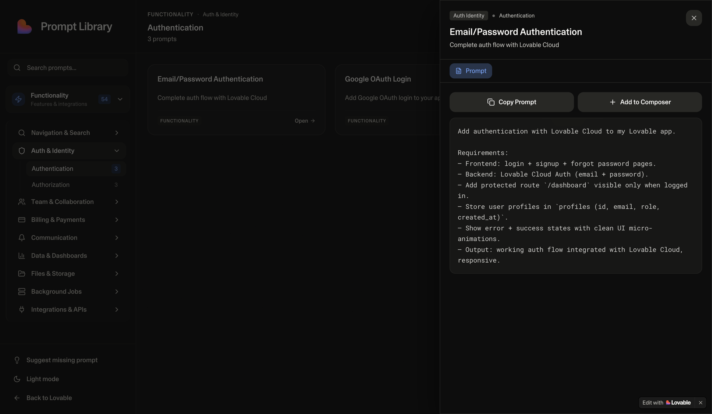This screenshot has height=414, width=712.
Task: Collapse the Functionality category dropdown
Action: click(x=120, y=99)
